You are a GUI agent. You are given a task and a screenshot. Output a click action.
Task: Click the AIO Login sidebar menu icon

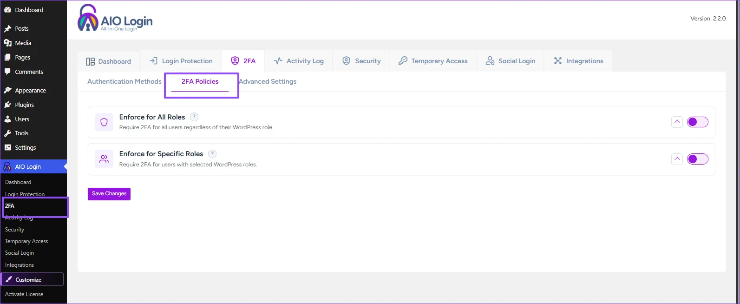coord(7,167)
